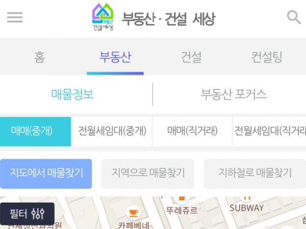This screenshot has width=306, height=229.
Task: Click the 지도에서 매물찾기 button
Action: (46, 174)
